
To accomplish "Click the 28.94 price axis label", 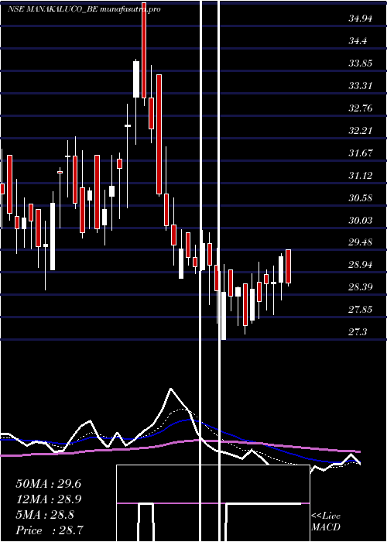I will 361,265.
